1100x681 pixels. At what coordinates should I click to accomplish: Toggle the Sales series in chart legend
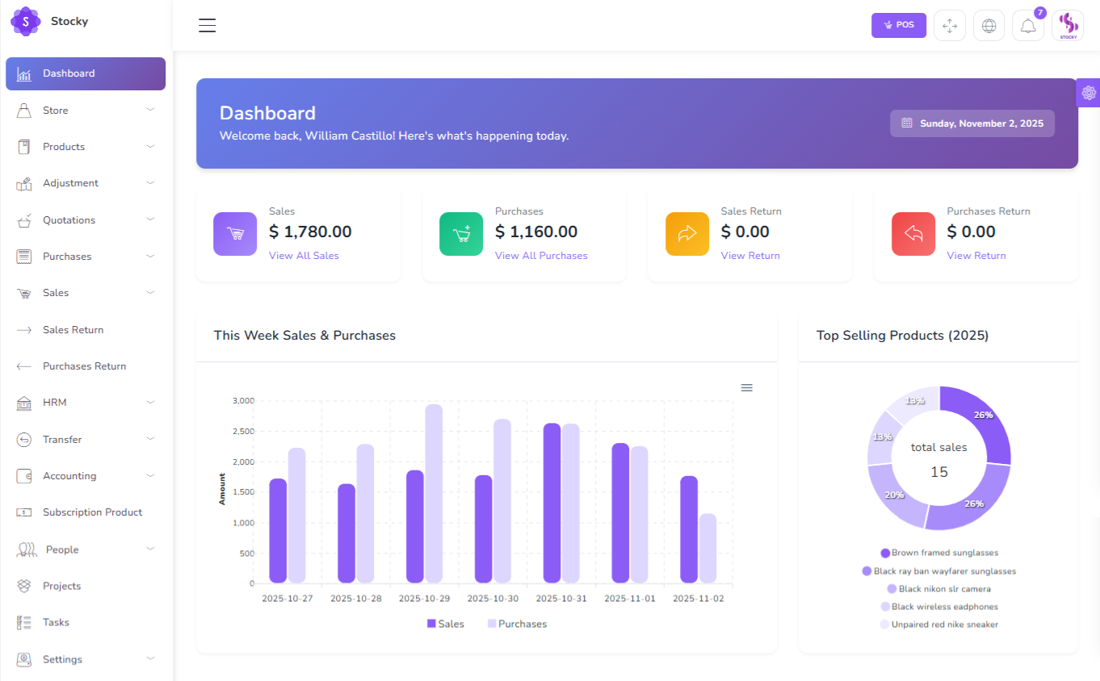[445, 623]
